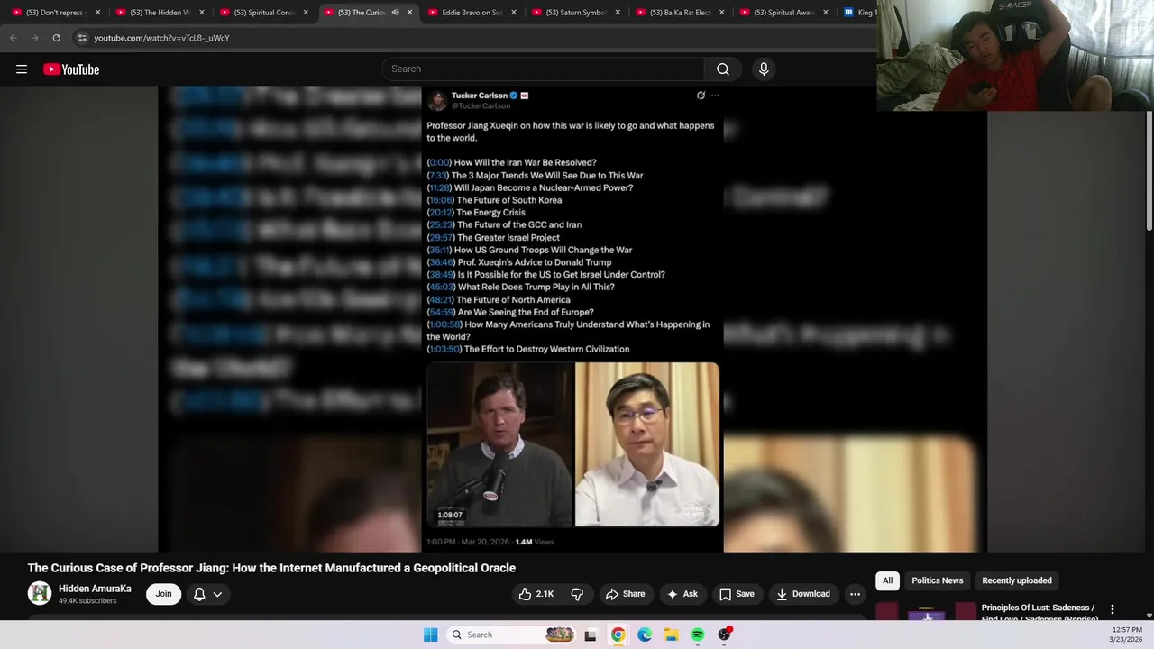This screenshot has height=649, width=1154.
Task: Open the Windows Start menu
Action: [x=430, y=635]
